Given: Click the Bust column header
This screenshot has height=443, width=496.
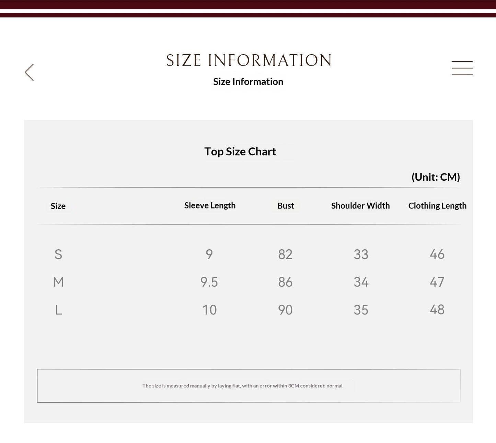Looking at the screenshot, I should coord(286,206).
